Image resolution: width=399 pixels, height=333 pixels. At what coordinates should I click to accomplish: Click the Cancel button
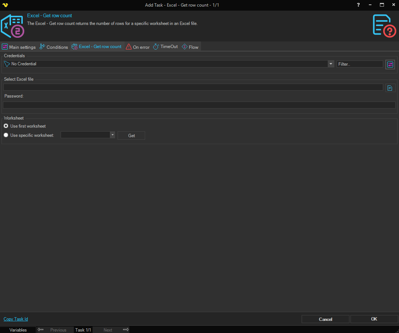[325, 319]
